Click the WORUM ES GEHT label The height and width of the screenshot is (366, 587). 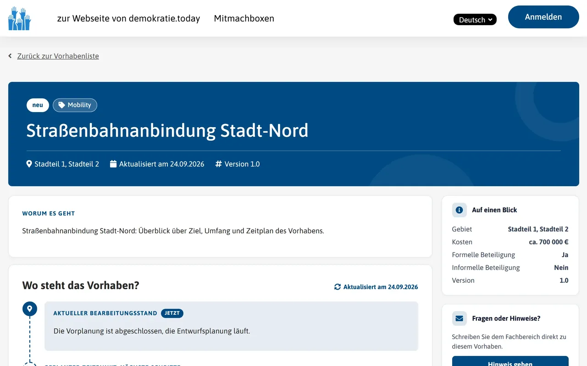(49, 214)
